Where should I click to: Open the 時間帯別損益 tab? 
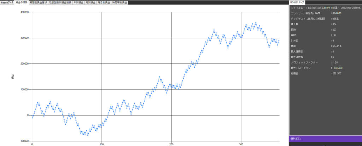click(119, 2)
